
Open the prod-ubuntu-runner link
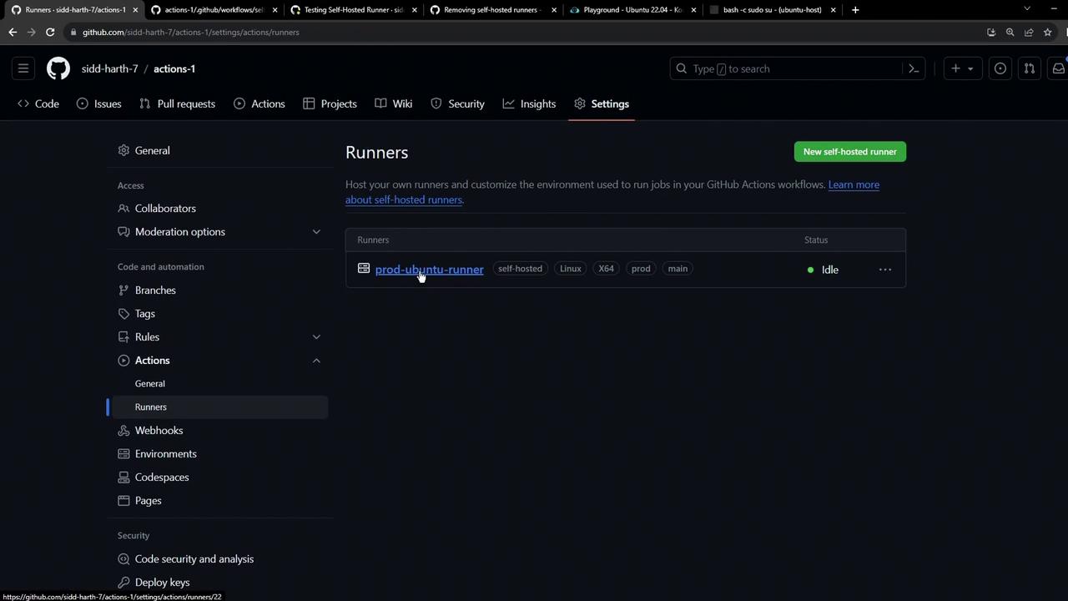click(429, 270)
